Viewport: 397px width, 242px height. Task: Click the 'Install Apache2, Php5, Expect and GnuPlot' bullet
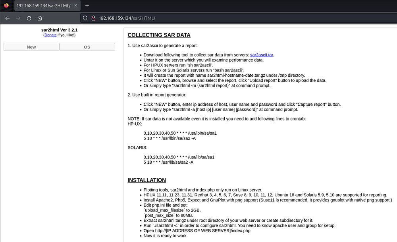[x=268, y=200]
